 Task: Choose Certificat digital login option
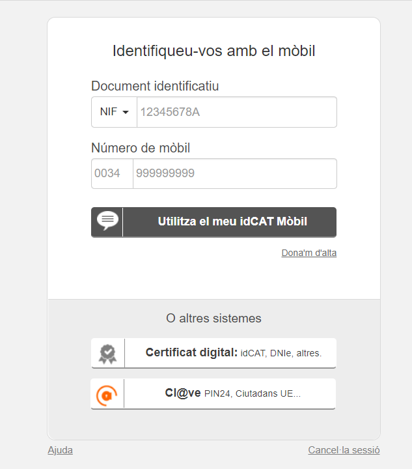214,353
